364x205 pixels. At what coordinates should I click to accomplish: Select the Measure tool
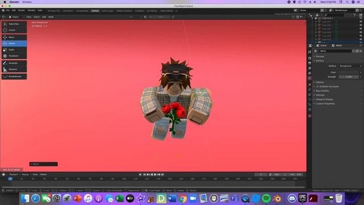coord(14,69)
